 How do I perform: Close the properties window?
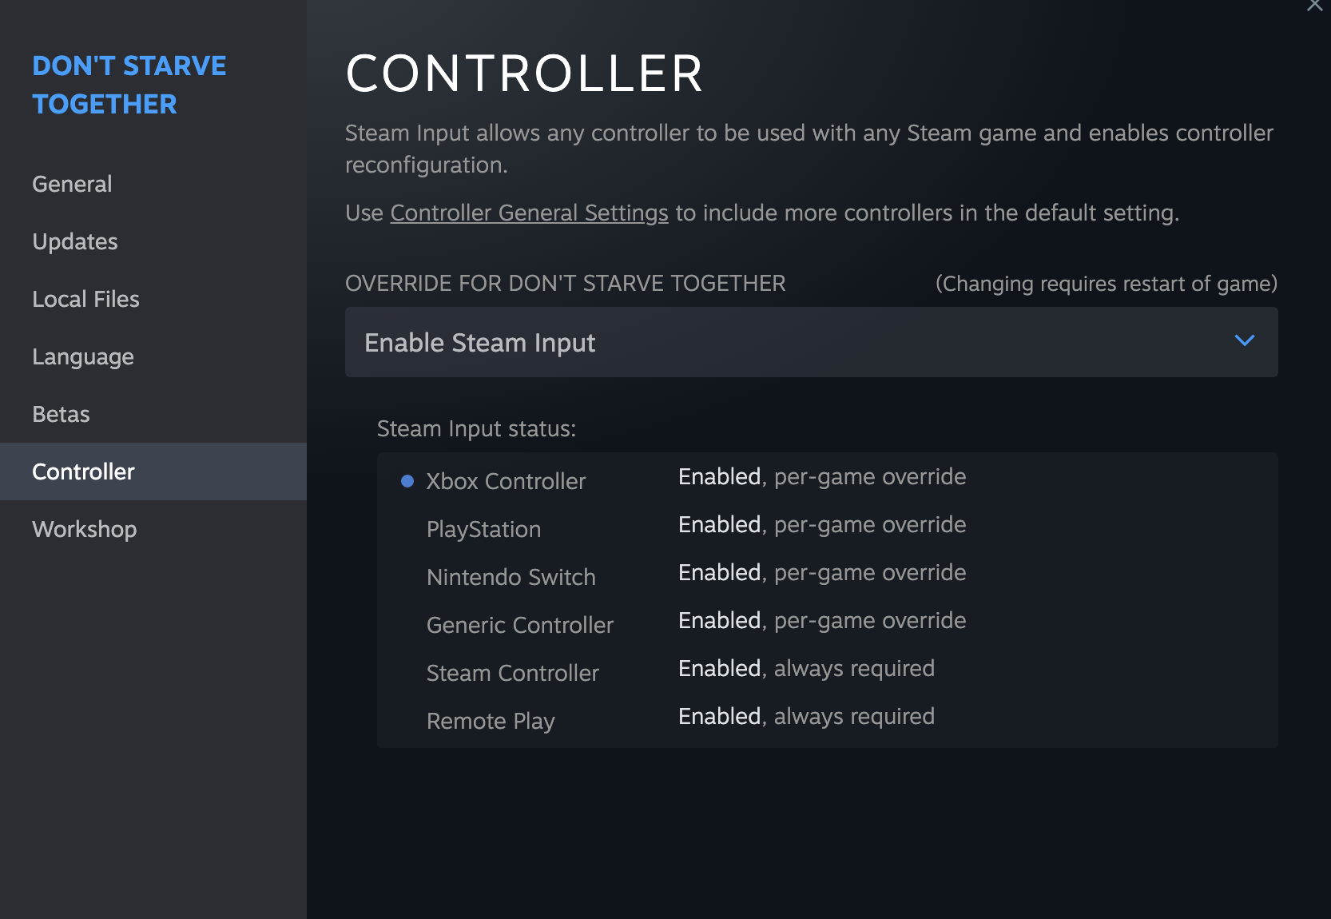click(x=1314, y=6)
